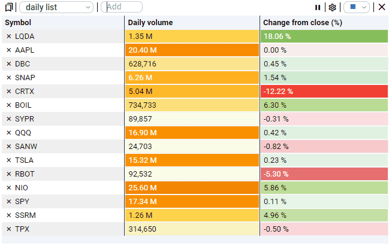The height and width of the screenshot is (246, 389).
Task: Delete the TPX symbol row
Action: (8, 229)
